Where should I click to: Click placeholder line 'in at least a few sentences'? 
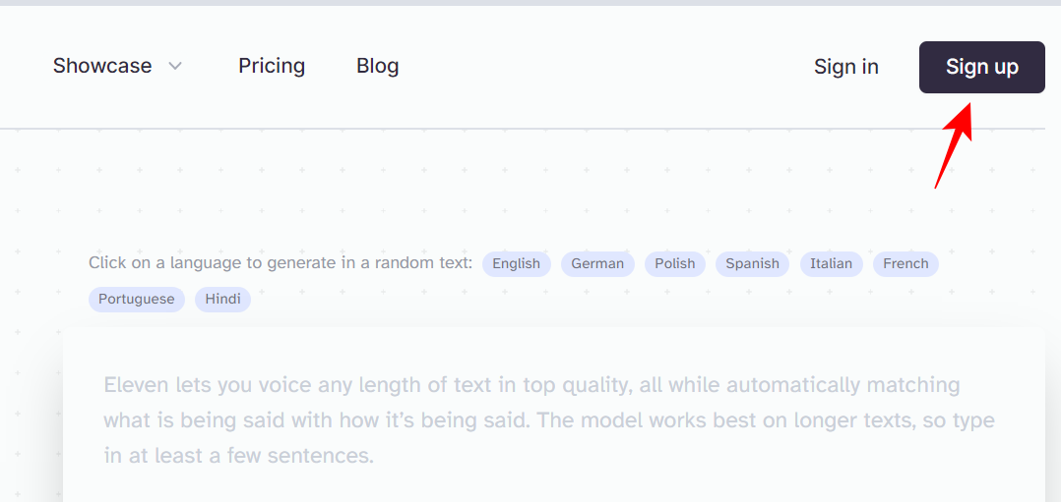point(239,456)
